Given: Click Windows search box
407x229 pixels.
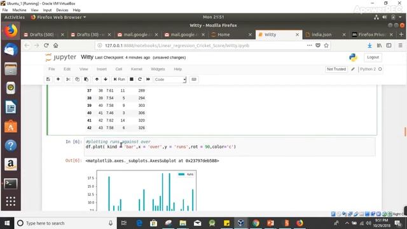Looking at the screenshot, I should click(x=65, y=223).
